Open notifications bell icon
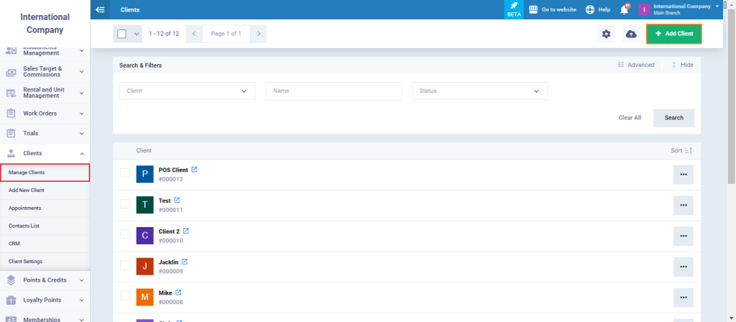736x322 pixels. [625, 9]
